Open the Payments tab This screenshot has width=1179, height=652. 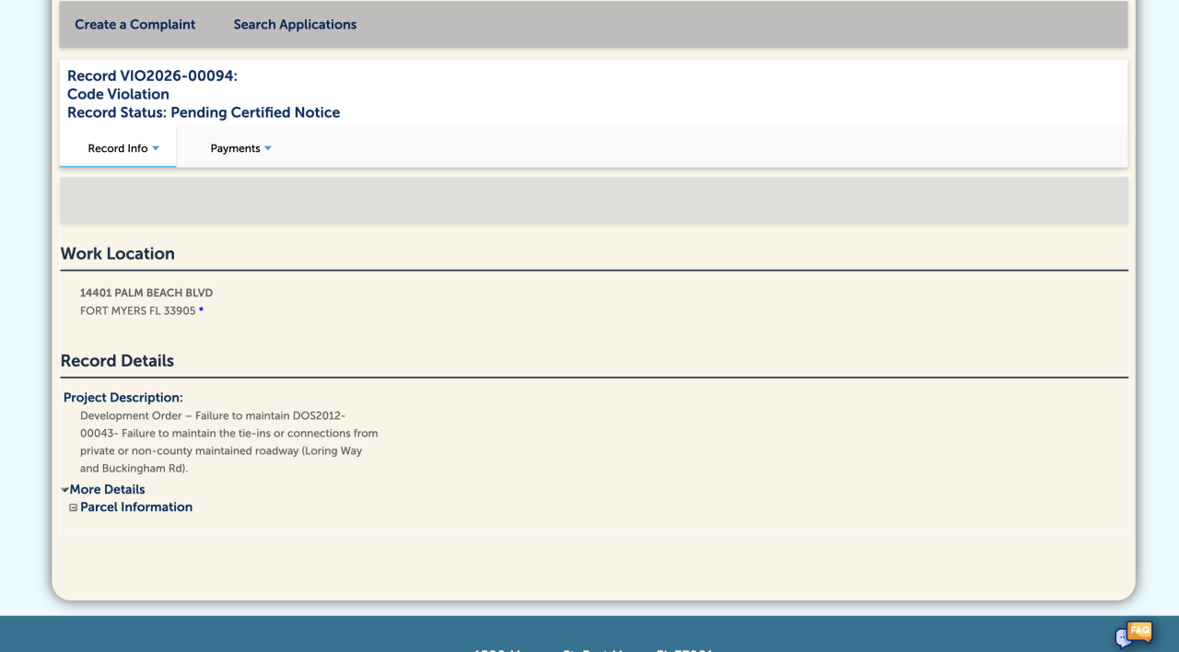235,148
